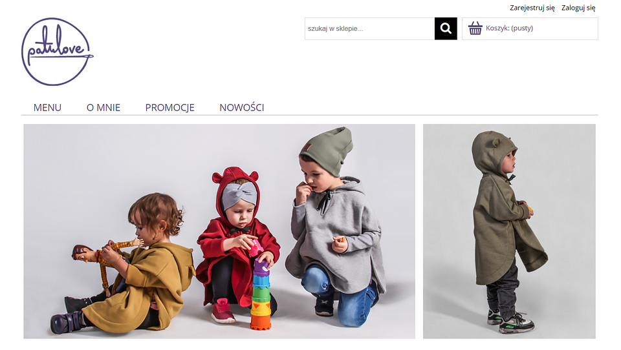Click the "Koszyk: (pusty)" cart text

click(509, 28)
